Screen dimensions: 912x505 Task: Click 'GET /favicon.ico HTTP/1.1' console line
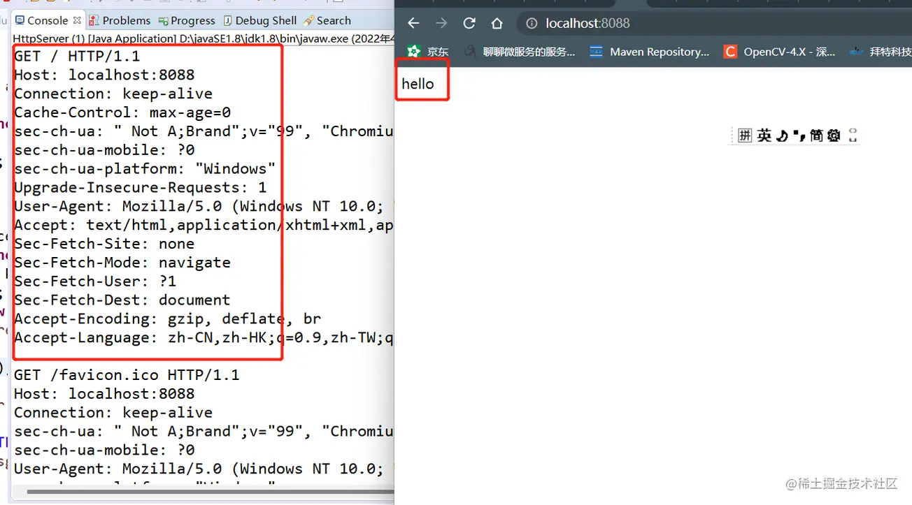[127, 375]
